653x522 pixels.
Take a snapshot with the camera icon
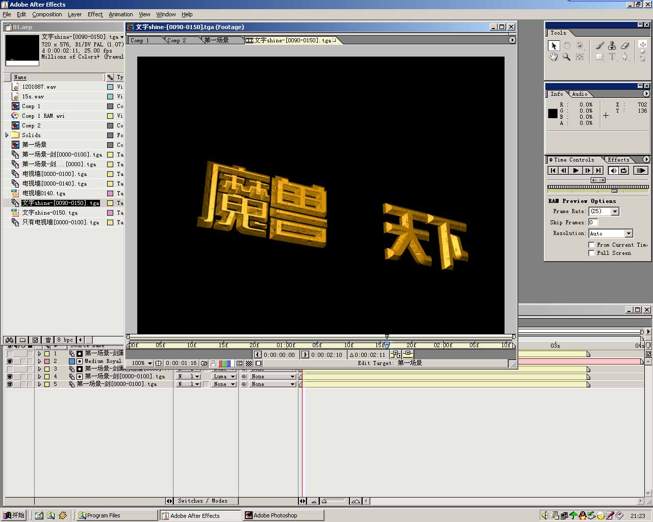click(204, 363)
